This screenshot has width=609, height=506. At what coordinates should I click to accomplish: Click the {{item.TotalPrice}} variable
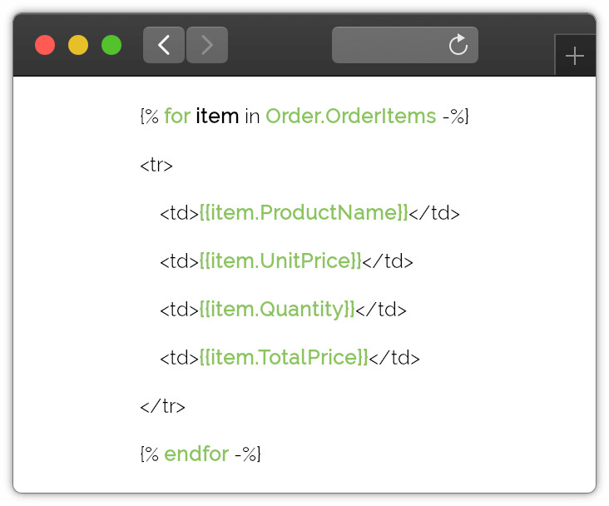(x=284, y=358)
